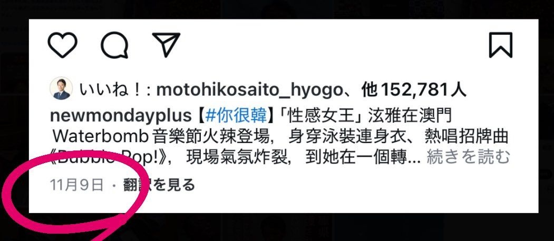Image resolution: width=554 pixels, height=241 pixels.
Task: Click the 泫雅在澳門 text in the caption
Action: click(410, 116)
